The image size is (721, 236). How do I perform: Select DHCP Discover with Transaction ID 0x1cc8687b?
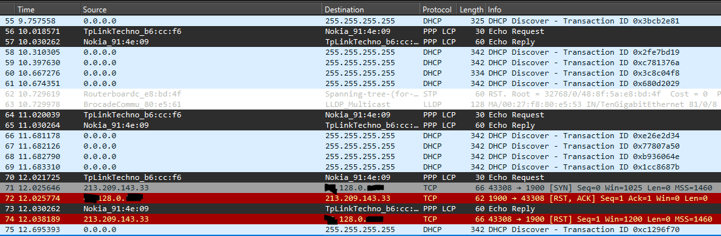(360, 167)
